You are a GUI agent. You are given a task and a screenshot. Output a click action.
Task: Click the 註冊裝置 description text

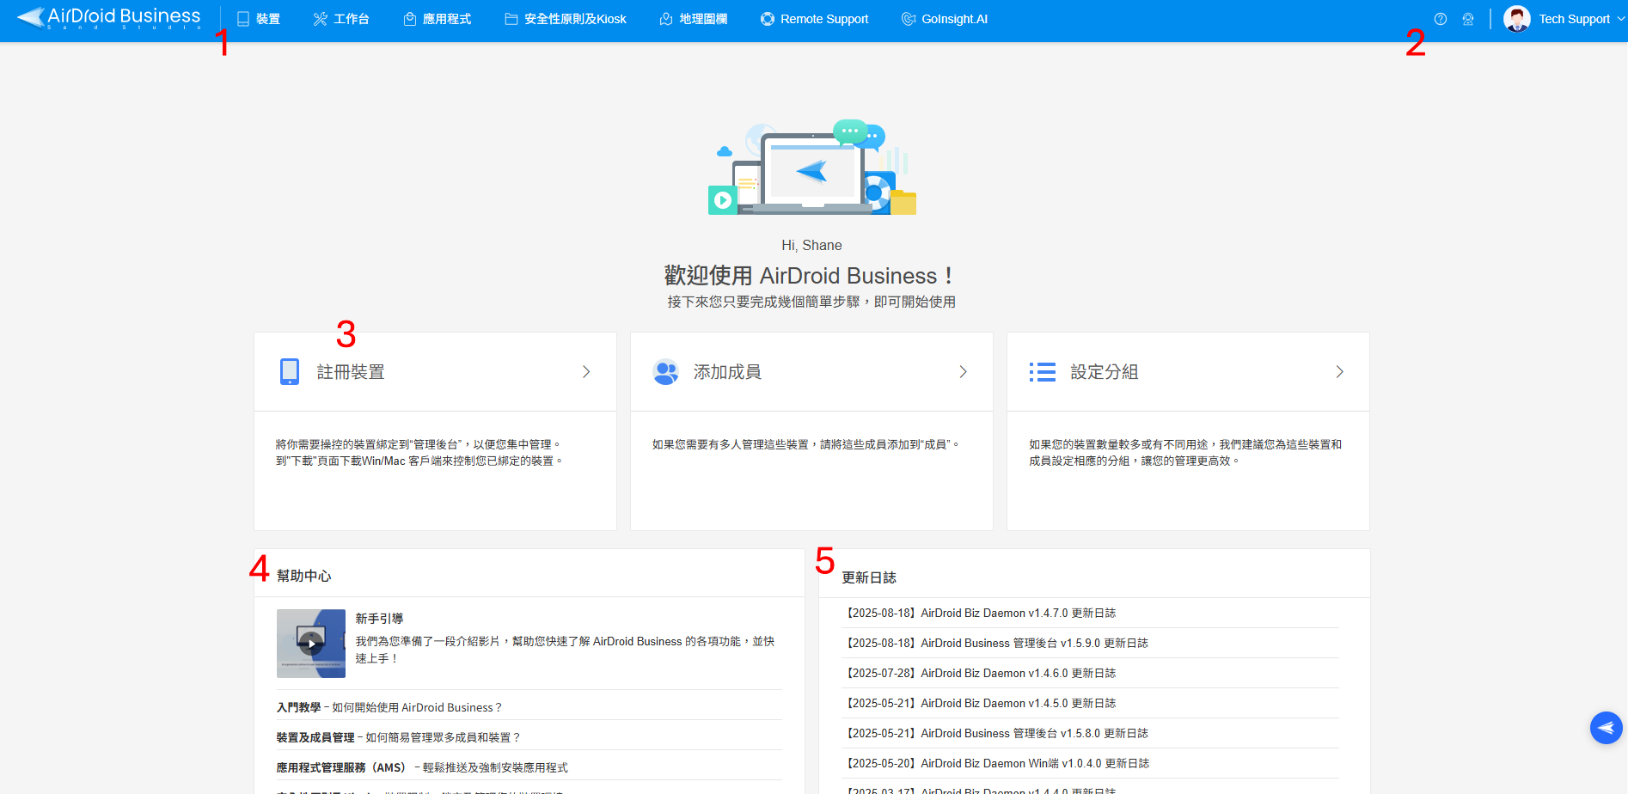point(419,453)
